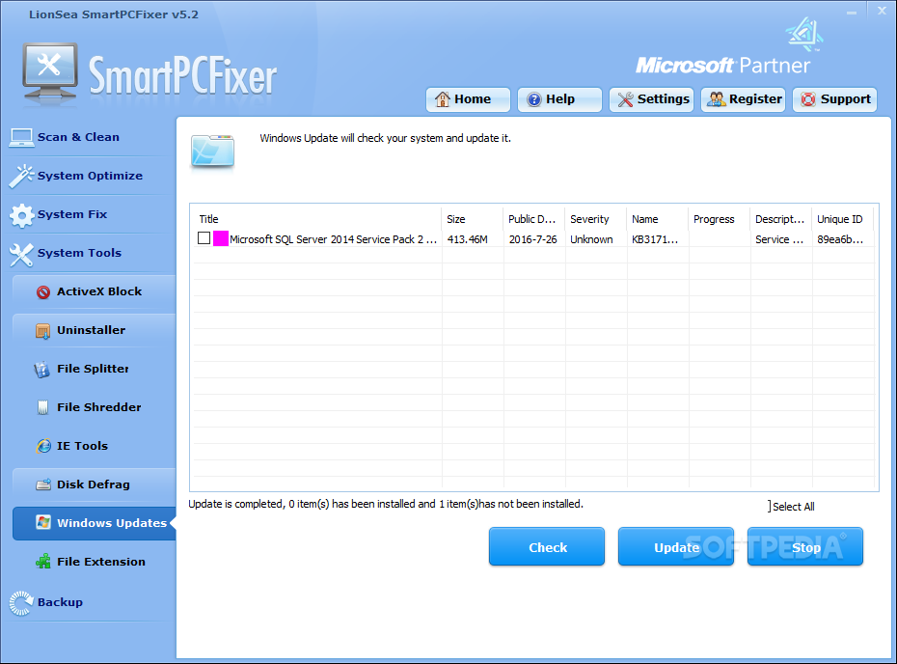The height and width of the screenshot is (664, 897).
Task: Go to the Home page
Action: point(468,99)
